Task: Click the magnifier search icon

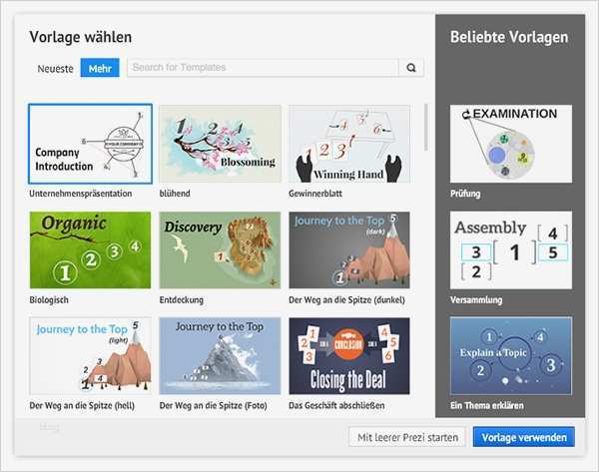Action: click(x=411, y=68)
